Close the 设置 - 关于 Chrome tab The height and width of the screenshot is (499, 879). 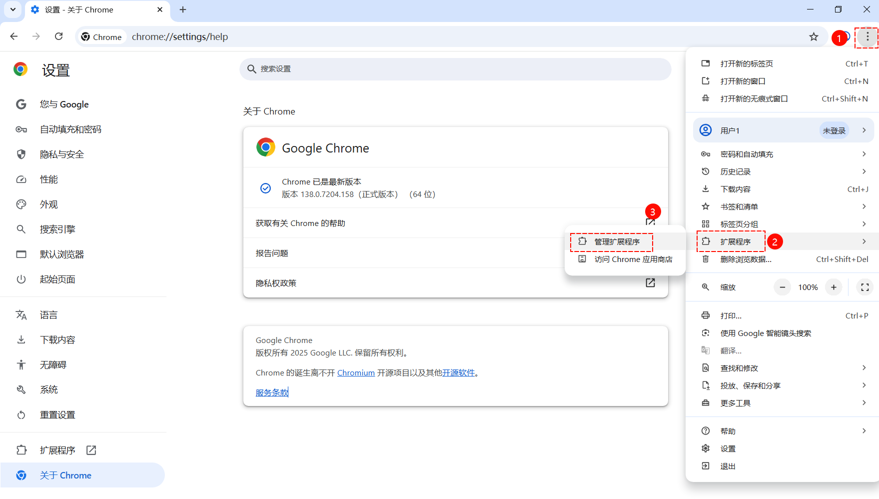click(160, 9)
